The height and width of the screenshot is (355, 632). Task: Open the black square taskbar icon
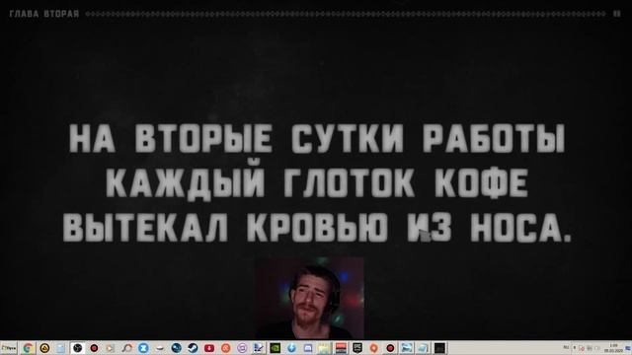(439, 348)
